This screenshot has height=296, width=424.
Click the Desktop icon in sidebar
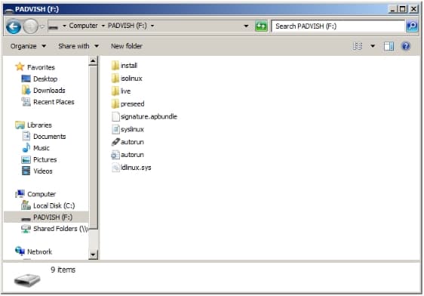coord(26,79)
